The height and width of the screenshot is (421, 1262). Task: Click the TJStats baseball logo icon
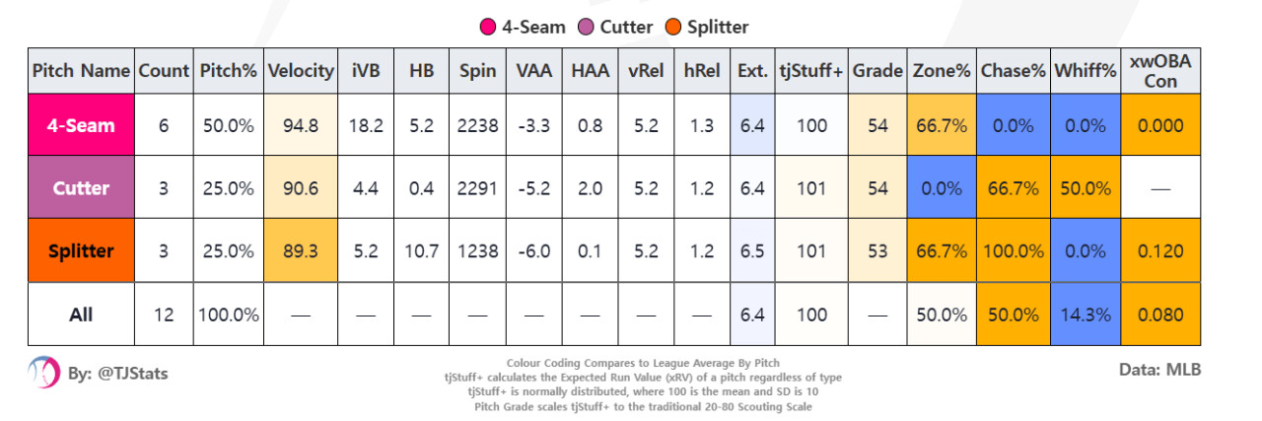coord(42,374)
